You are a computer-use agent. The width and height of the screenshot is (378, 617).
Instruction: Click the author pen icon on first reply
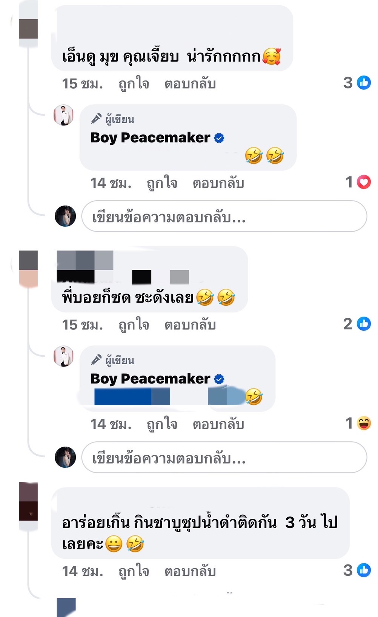point(96,119)
